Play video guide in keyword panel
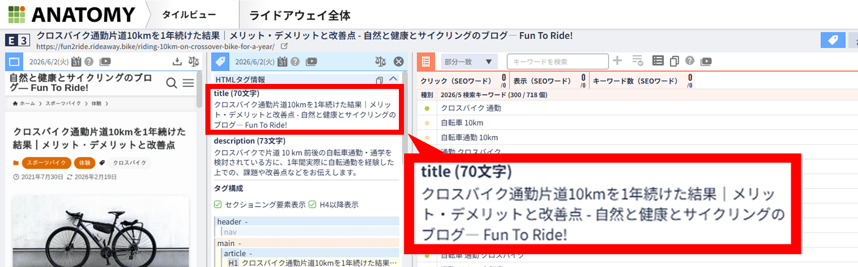The height and width of the screenshot is (267, 858). coord(706,61)
